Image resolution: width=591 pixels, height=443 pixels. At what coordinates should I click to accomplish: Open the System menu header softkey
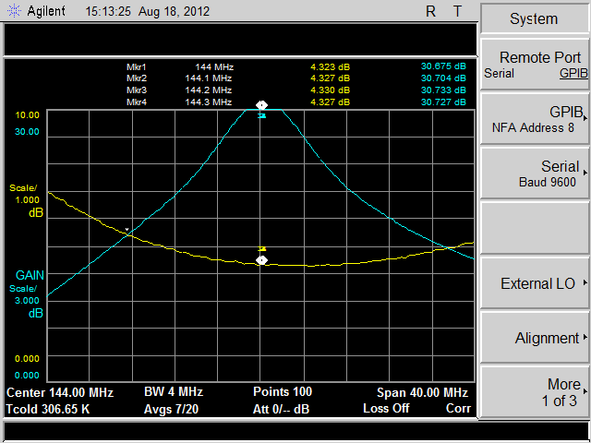(x=534, y=18)
